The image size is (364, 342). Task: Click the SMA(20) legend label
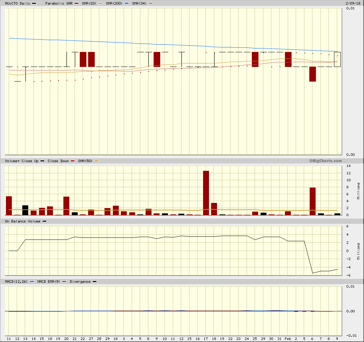tap(89, 3)
